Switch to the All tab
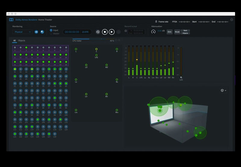The width and height of the screenshot is (241, 167). click(14, 40)
